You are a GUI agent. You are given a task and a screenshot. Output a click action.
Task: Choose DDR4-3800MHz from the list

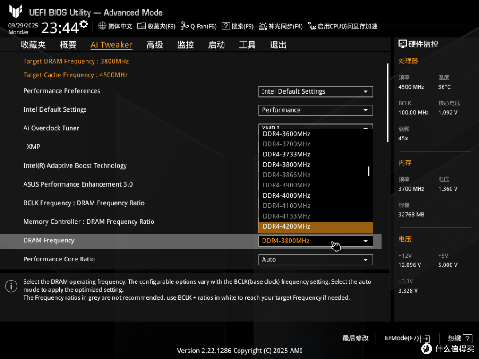316,164
